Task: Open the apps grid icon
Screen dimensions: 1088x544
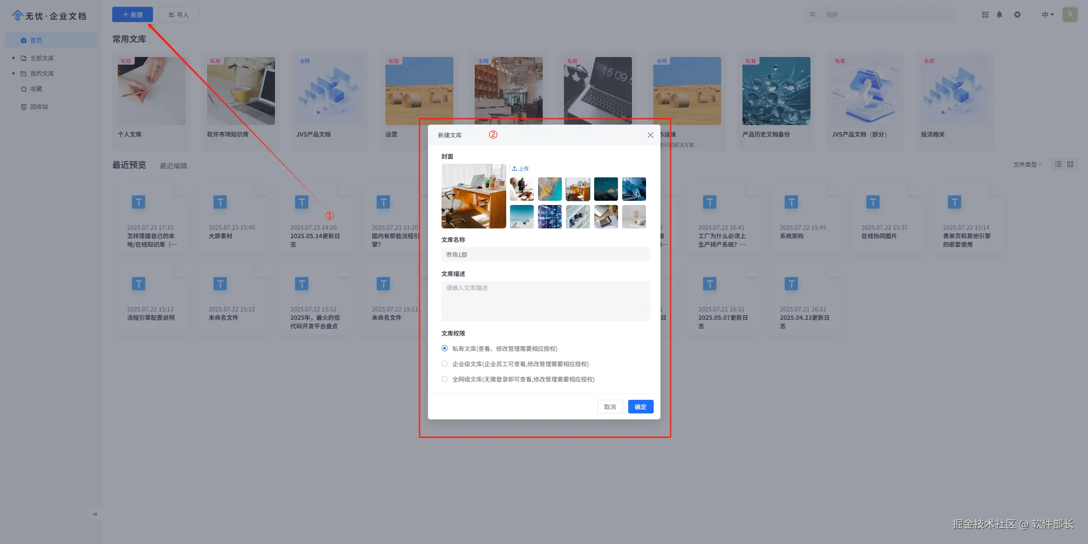Action: (985, 14)
